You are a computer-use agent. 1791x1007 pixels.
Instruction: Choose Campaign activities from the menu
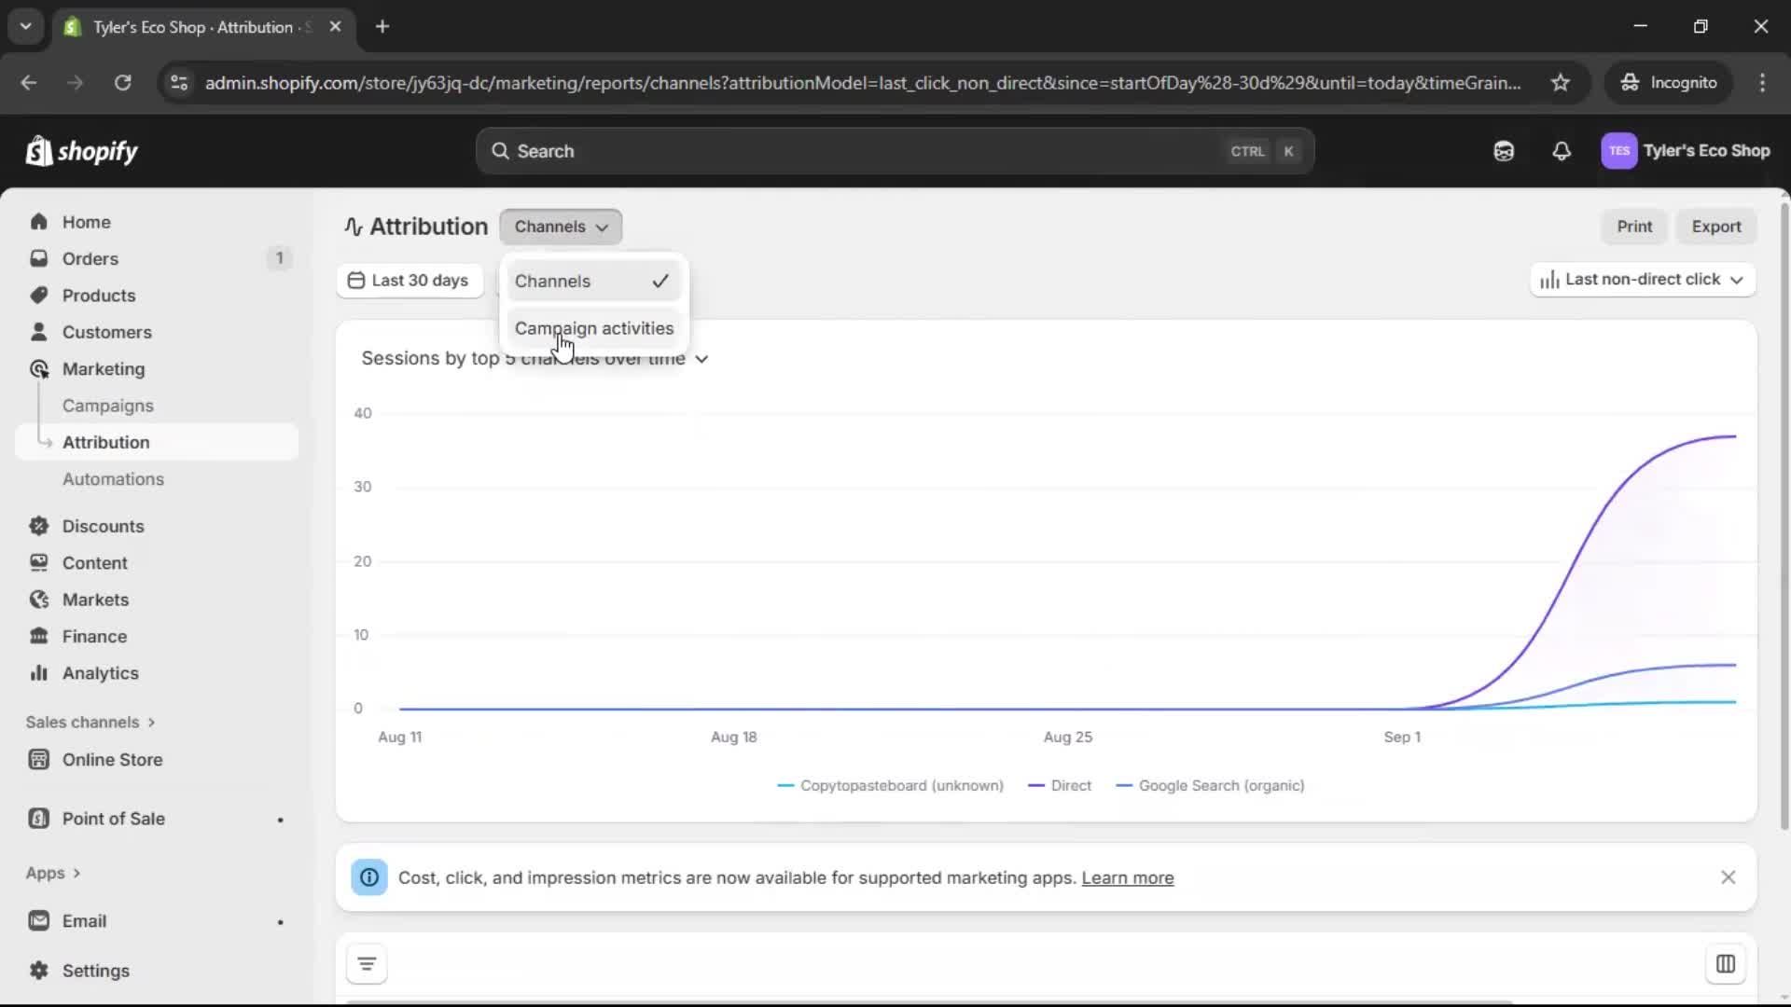click(x=593, y=328)
